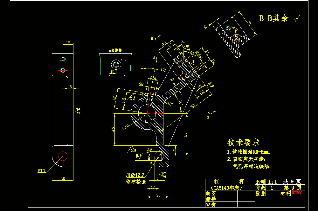Screen dimensions: 318x211
Task: Select the '36°' angle dimension
Action: (181, 102)
